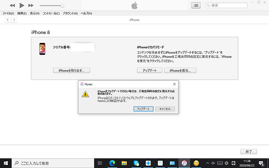The image size is (269, 168).
Task: Click the fast-forward playback button
Action: click(31, 5)
